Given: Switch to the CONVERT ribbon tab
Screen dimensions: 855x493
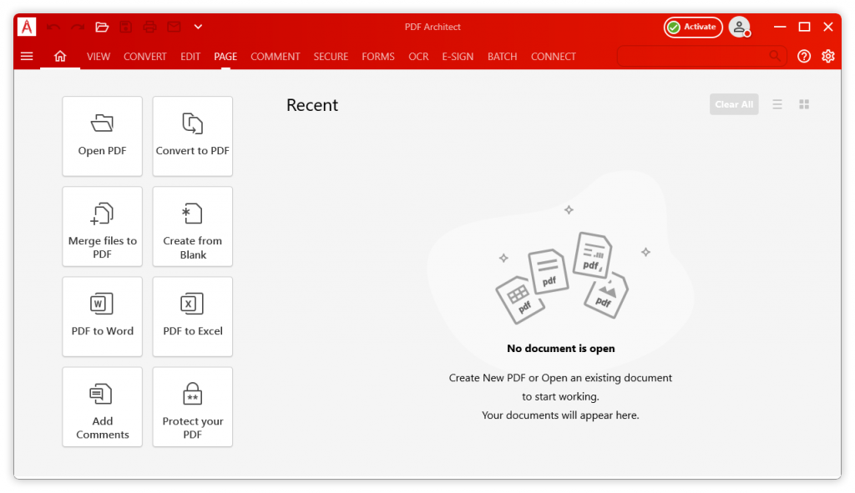Looking at the screenshot, I should pos(144,56).
